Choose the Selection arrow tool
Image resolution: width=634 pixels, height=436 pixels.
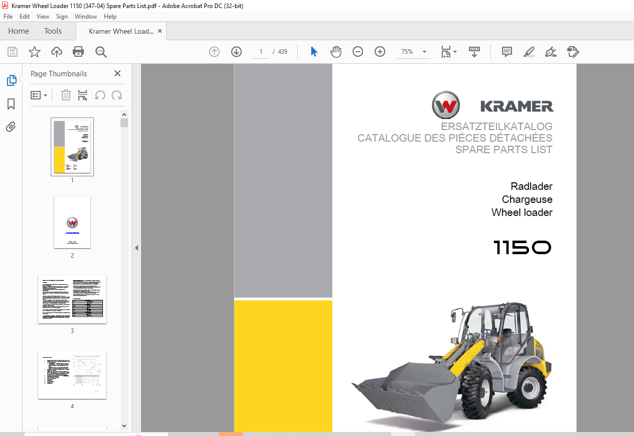[314, 52]
